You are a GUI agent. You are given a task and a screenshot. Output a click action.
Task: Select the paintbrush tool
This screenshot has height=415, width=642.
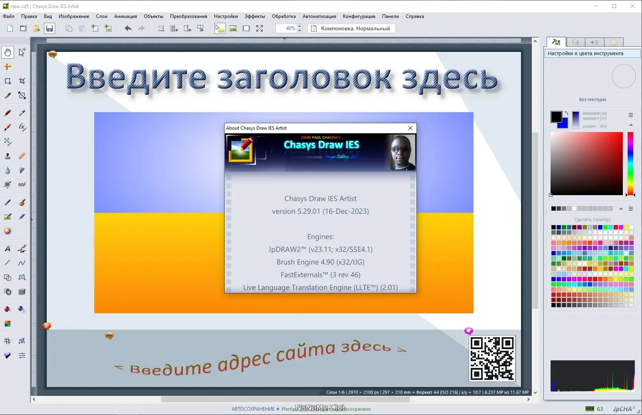pos(8,127)
